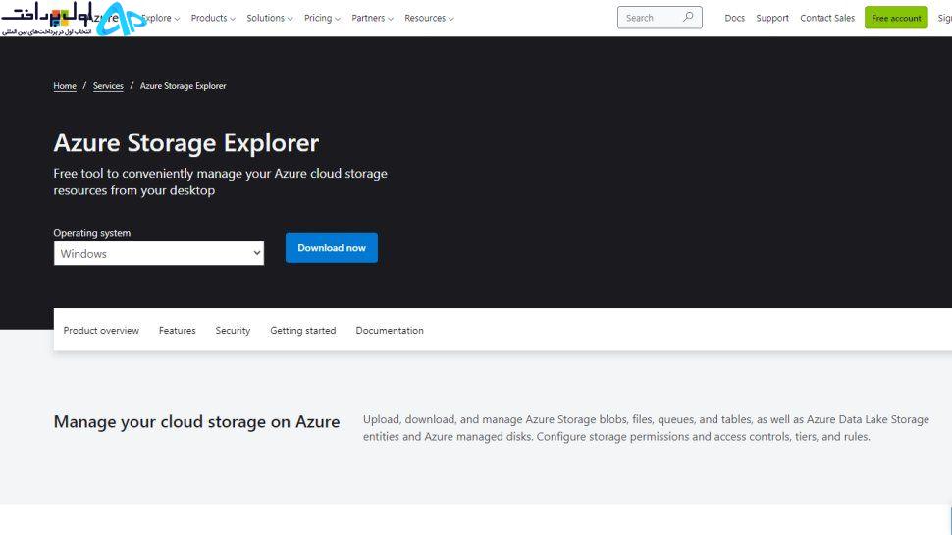Open the Services breadcrumb link
The image size is (952, 535).
pos(108,86)
